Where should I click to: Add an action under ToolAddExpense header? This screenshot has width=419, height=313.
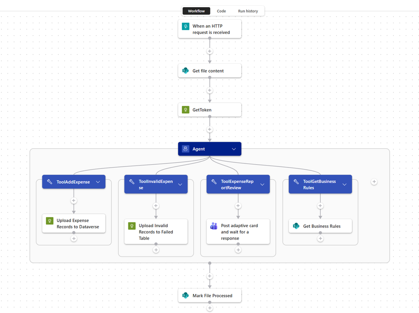coord(74,201)
